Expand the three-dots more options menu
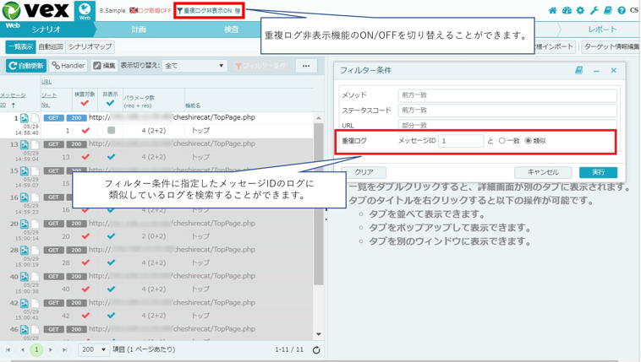Viewport: 641px width, 362px height. point(306,66)
